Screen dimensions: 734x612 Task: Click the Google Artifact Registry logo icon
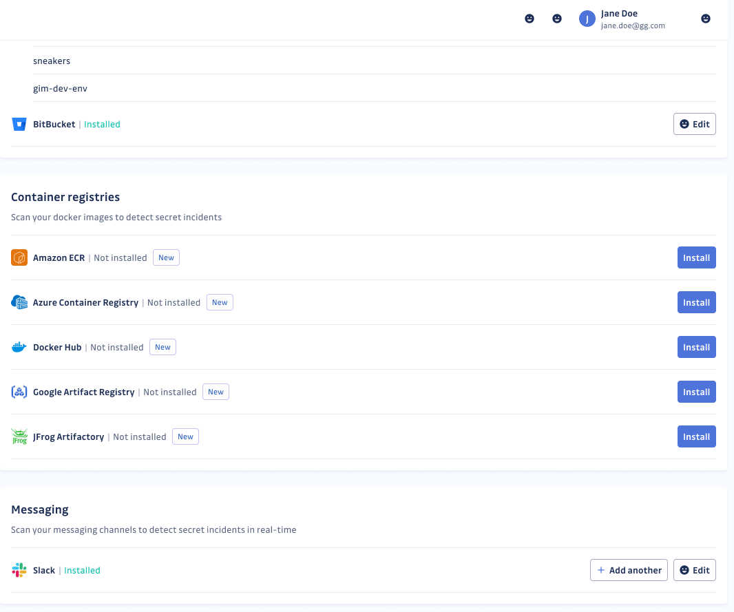click(x=19, y=392)
